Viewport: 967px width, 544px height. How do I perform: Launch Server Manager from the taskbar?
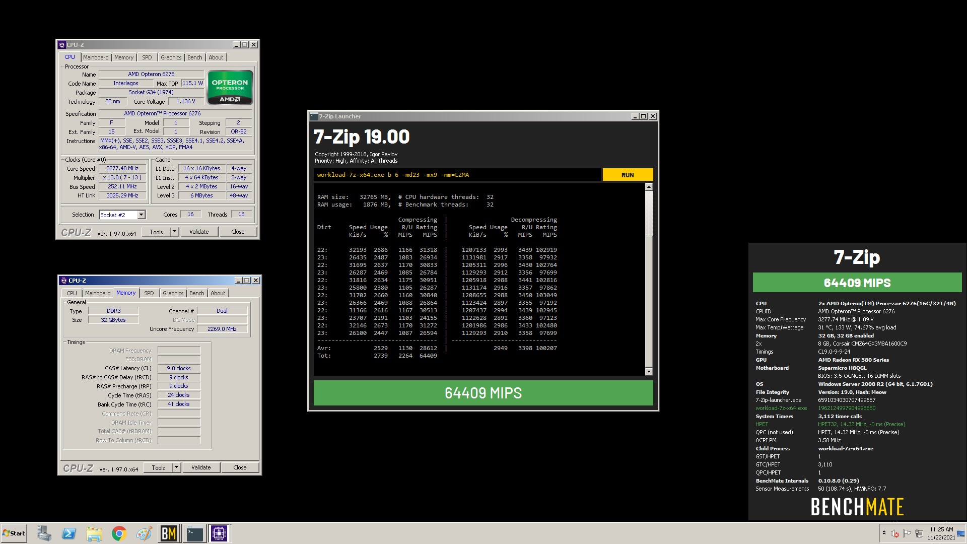(44, 533)
